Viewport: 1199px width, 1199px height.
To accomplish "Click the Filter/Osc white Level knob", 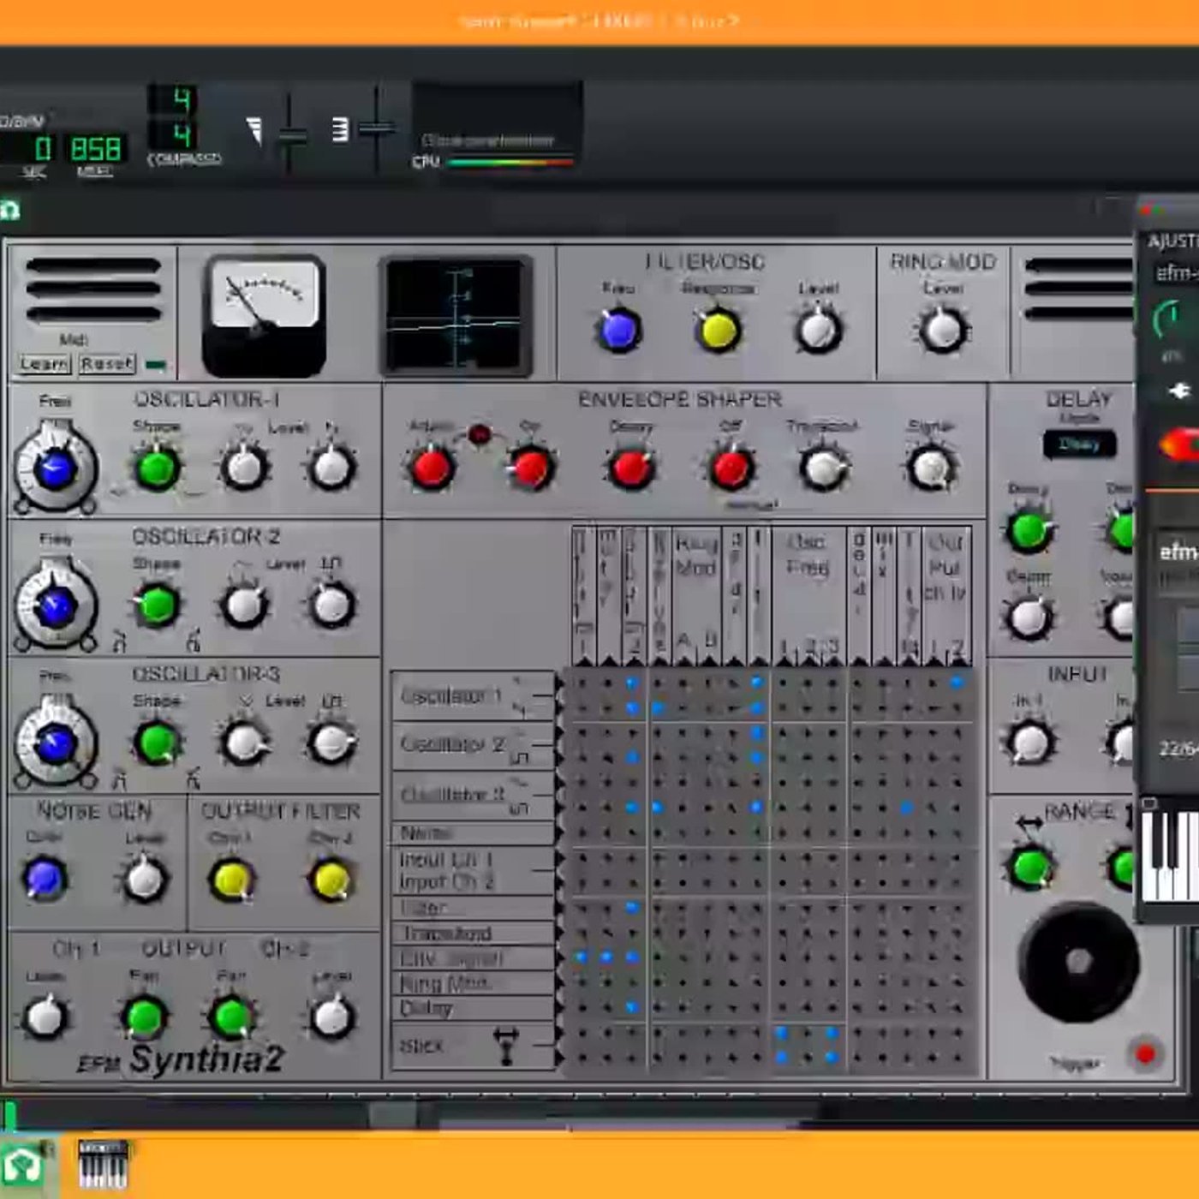I will coord(819,331).
